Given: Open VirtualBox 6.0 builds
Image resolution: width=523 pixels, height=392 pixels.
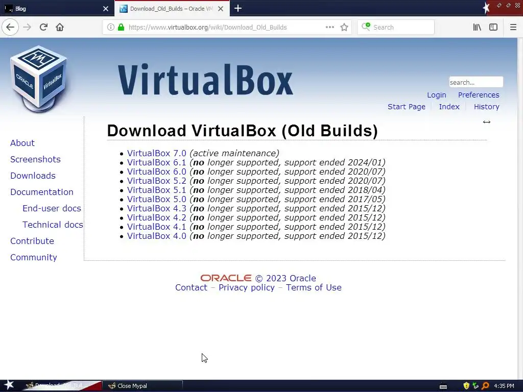Looking at the screenshot, I should (x=156, y=171).
